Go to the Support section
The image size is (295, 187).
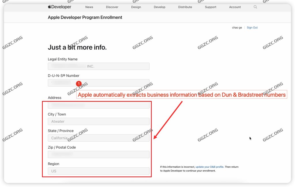pyautogui.click(x=211, y=7)
